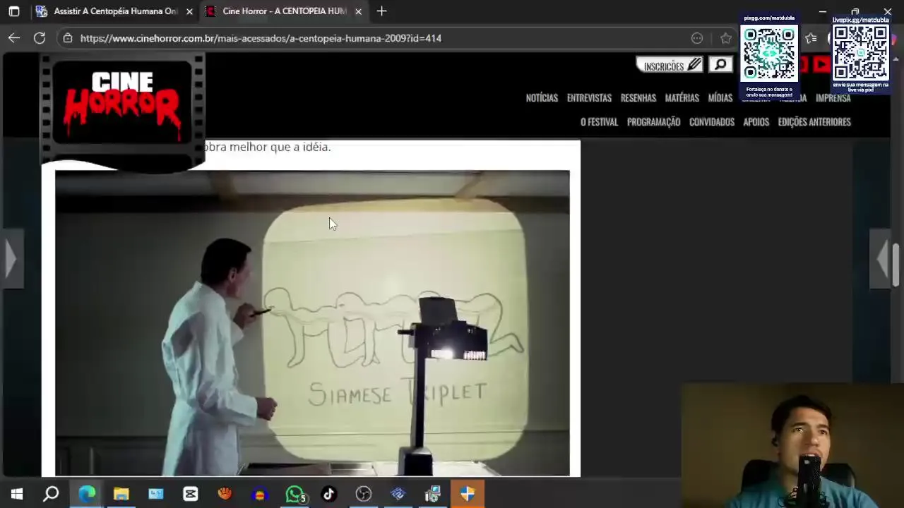Click the site search magnifier icon
The width and height of the screenshot is (904, 508).
(x=720, y=65)
